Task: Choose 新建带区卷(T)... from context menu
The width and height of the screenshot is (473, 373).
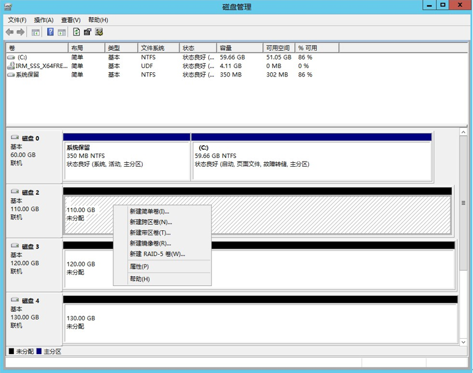Action: pos(162,233)
